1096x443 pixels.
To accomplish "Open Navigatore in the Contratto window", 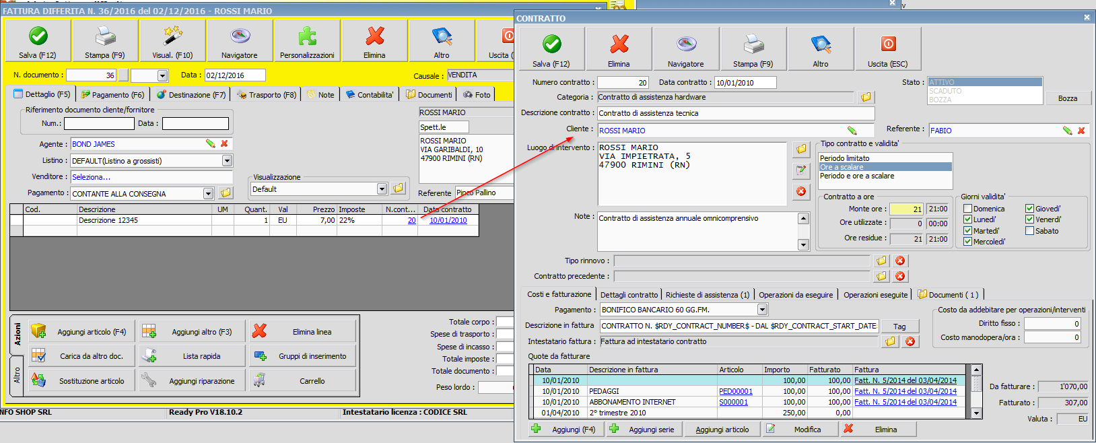I will [686, 49].
